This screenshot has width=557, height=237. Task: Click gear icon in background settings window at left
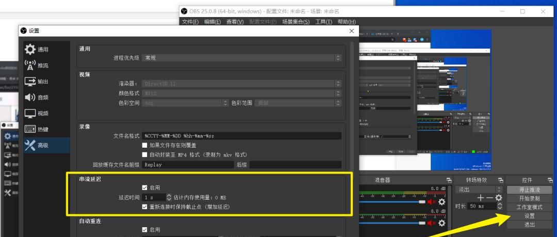pos(7,136)
